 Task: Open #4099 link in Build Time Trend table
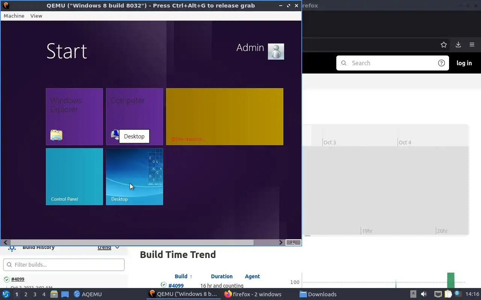[x=176, y=286]
